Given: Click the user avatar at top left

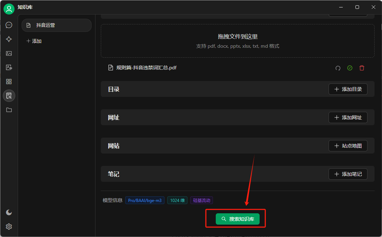Looking at the screenshot, I should 9,9.
